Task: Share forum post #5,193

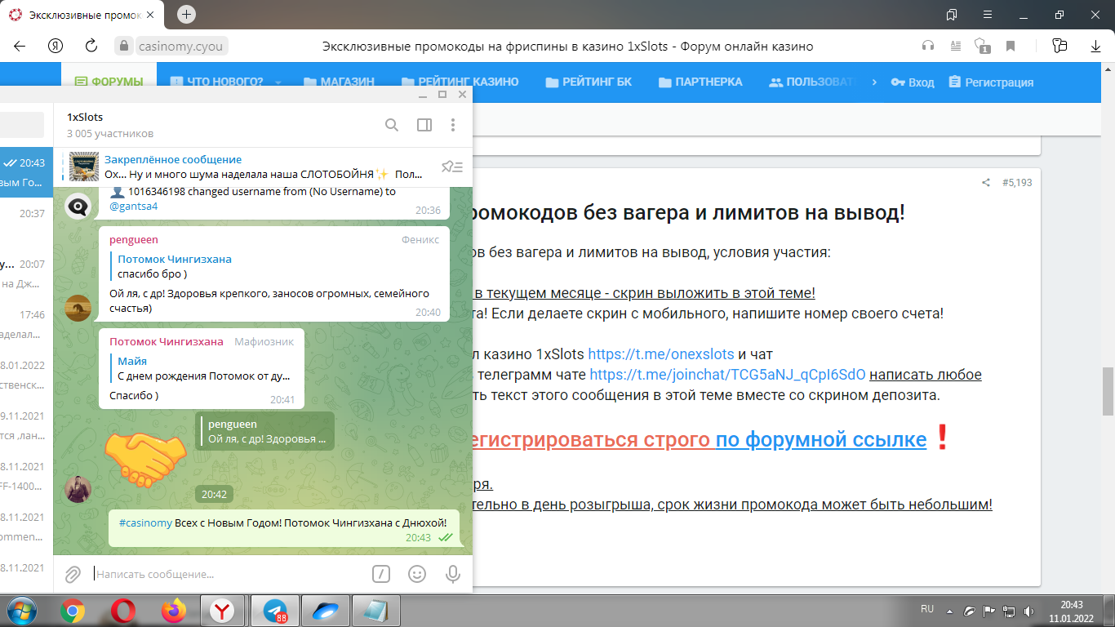Action: [986, 183]
